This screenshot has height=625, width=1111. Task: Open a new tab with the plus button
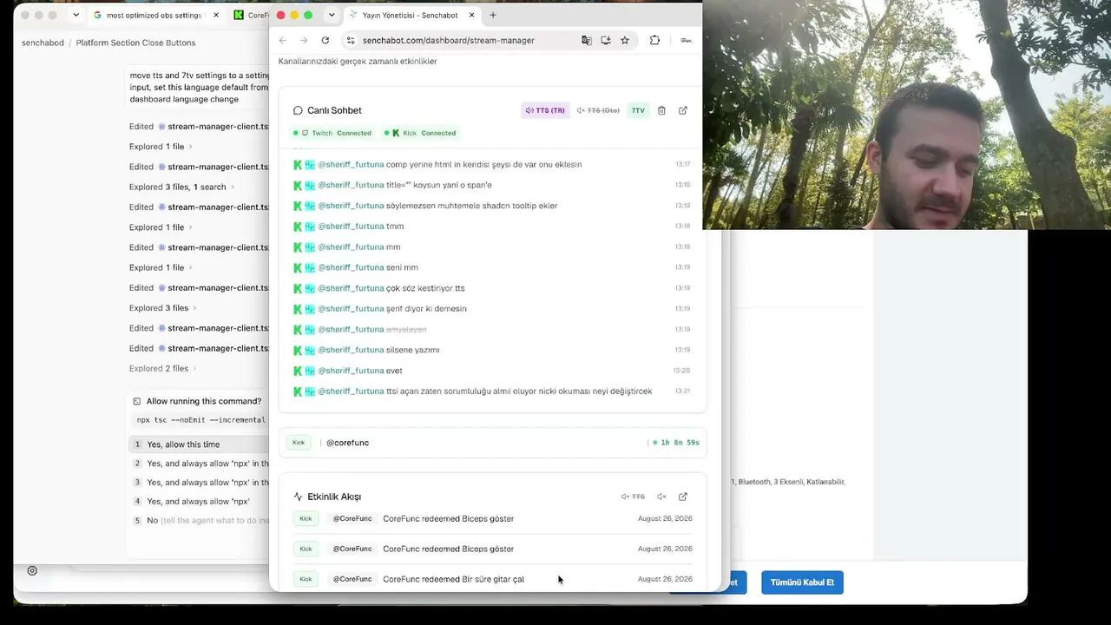click(493, 15)
